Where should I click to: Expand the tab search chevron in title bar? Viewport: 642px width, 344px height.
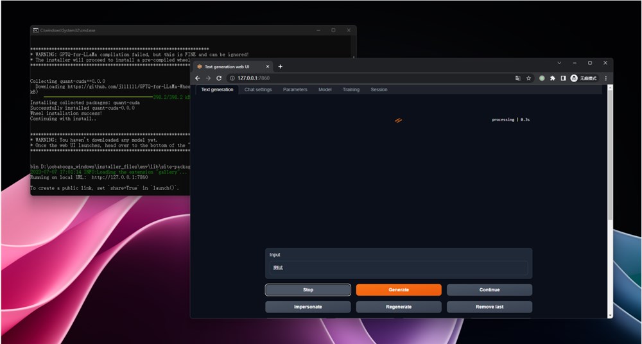coord(559,63)
